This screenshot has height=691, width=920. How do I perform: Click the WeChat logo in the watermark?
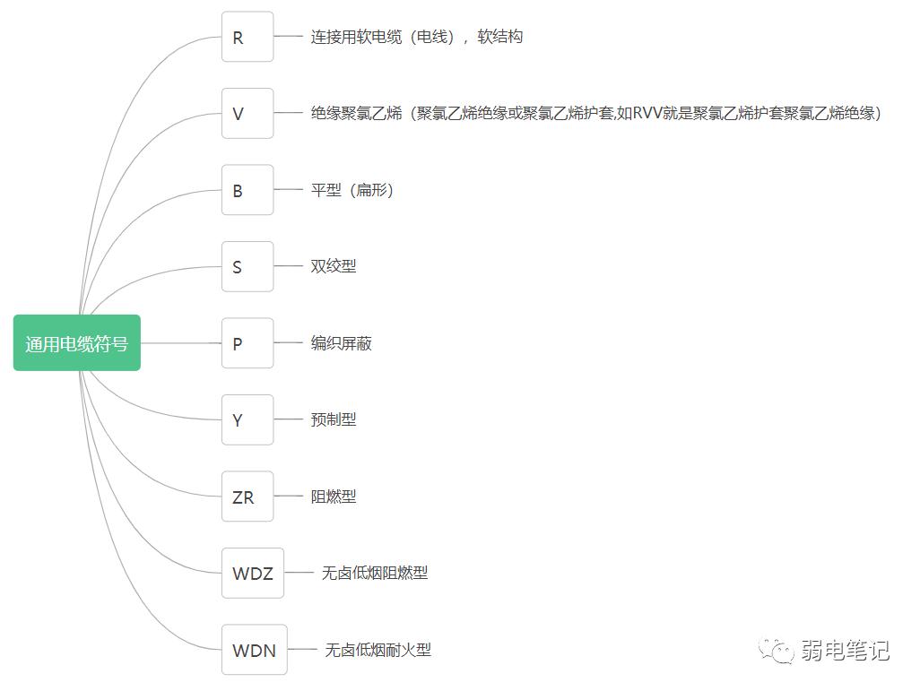point(777,650)
